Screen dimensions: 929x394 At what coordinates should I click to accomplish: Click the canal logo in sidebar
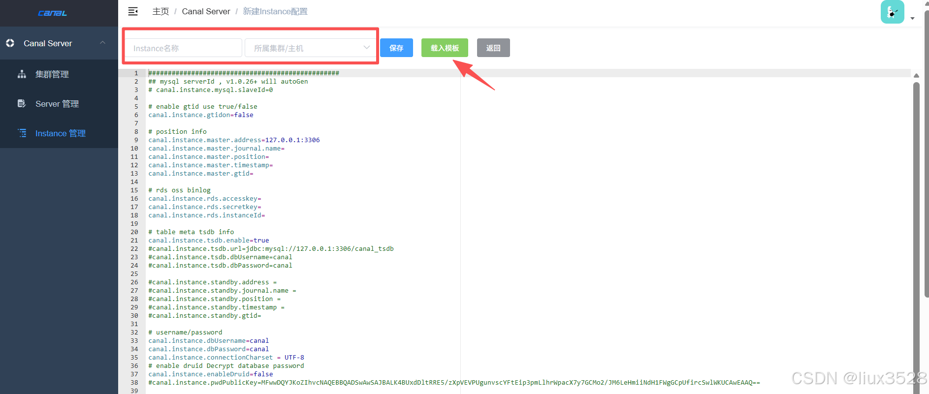pyautogui.click(x=53, y=13)
